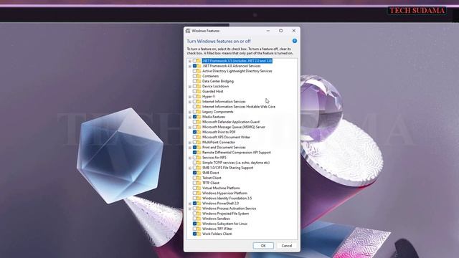
Task: Click the folder icon beside Legacy Components
Action: pyautogui.click(x=199, y=112)
